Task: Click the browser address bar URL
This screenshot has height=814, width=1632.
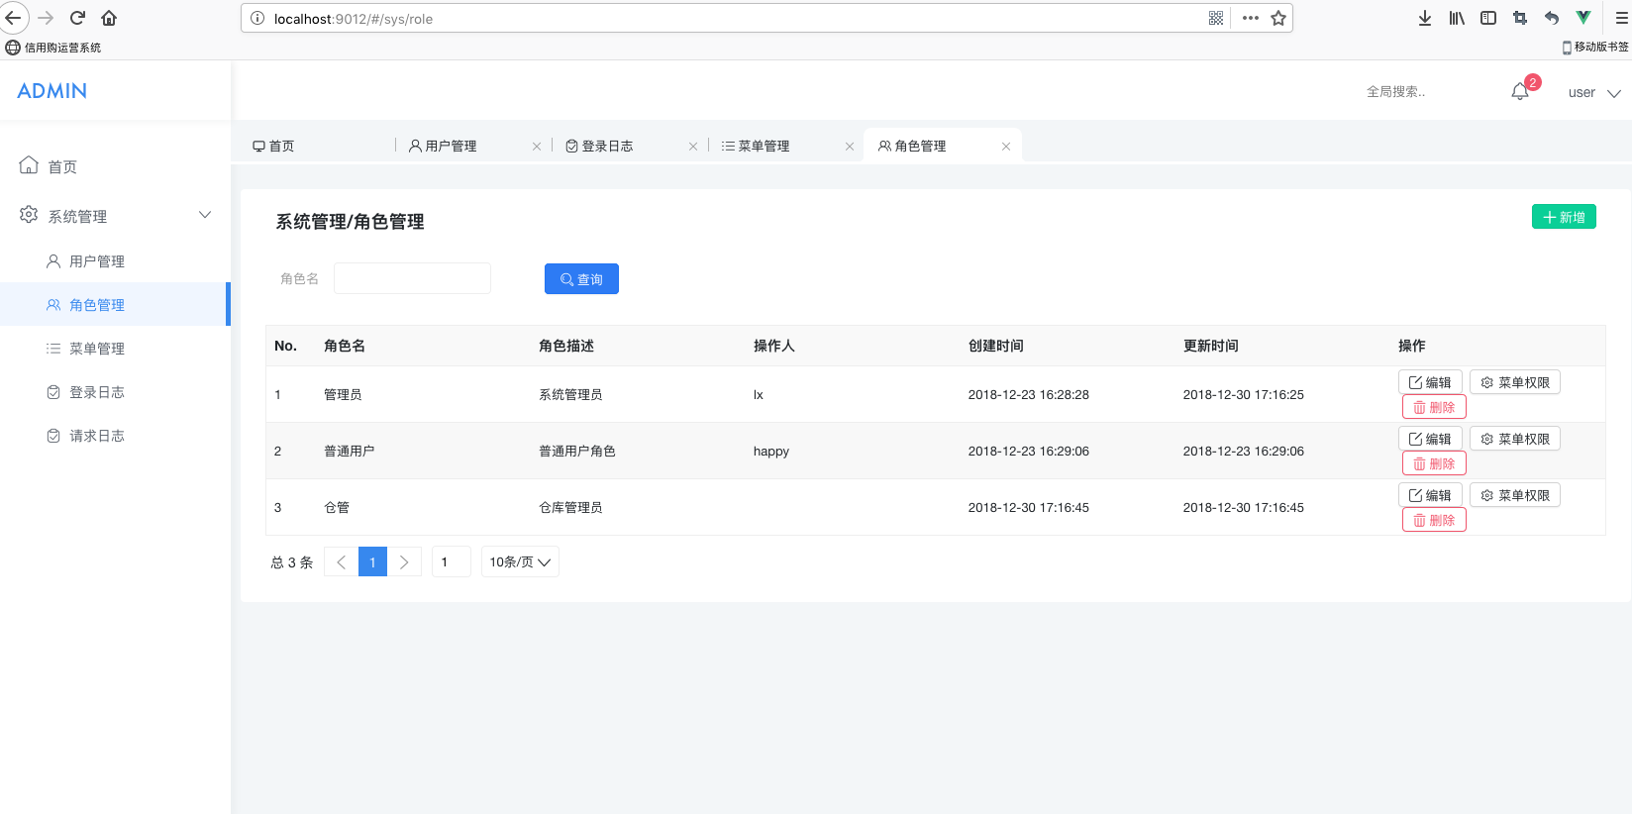Action: coord(354,19)
